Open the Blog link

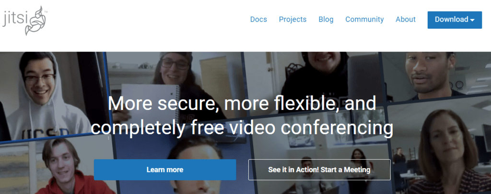pyautogui.click(x=326, y=19)
